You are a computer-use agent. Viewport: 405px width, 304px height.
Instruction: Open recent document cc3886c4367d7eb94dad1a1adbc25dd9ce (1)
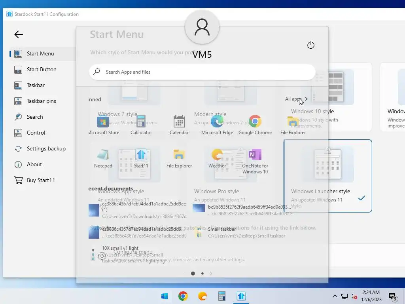pyautogui.click(x=137, y=210)
